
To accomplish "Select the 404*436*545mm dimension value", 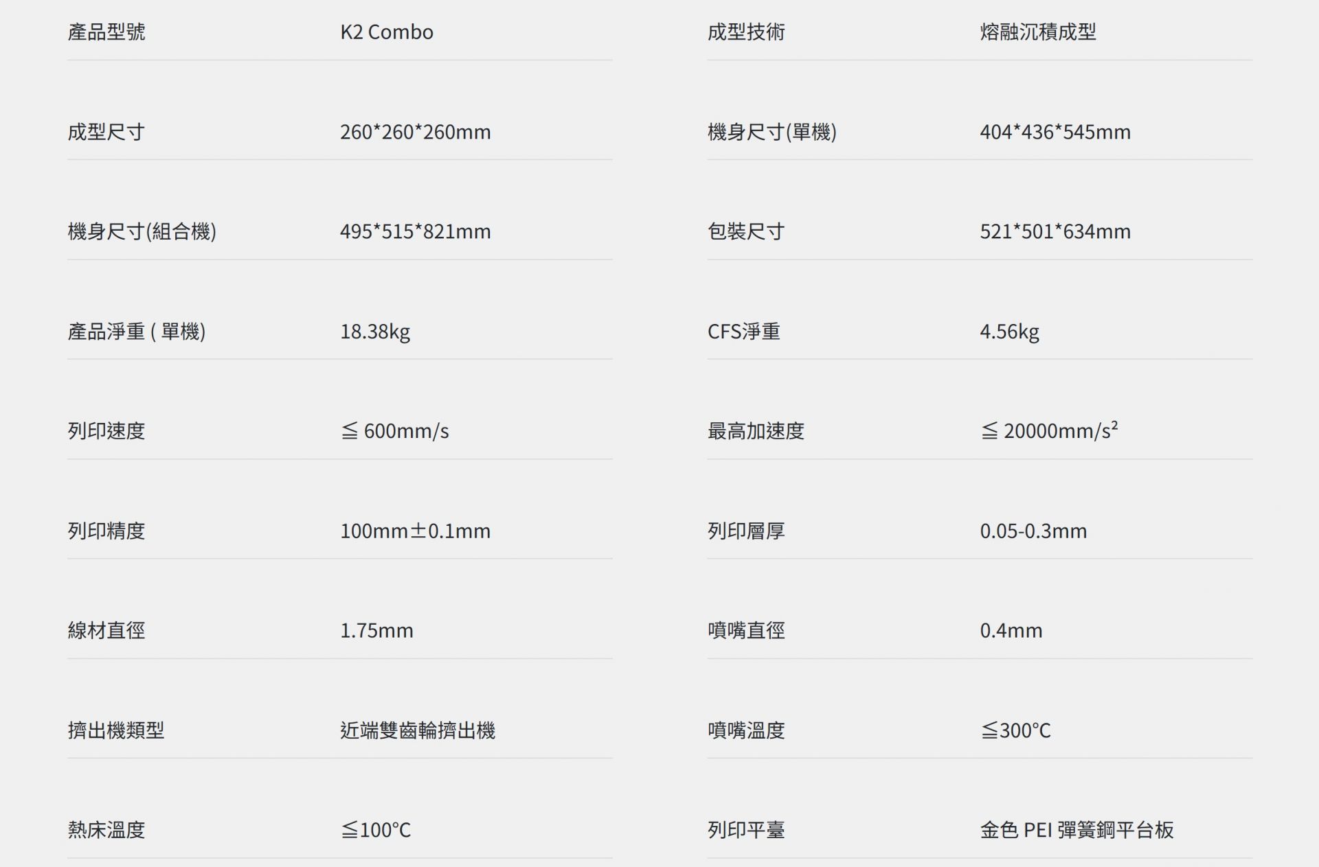I will [1055, 132].
